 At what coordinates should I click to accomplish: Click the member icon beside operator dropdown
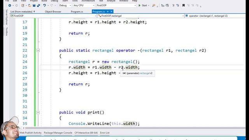(x=187, y=16)
